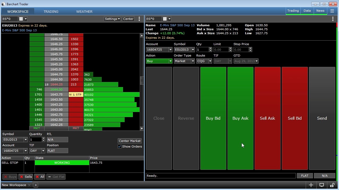Open order ticket Account dropdown
This screenshot has width=339, height=190.
pos(170,50)
